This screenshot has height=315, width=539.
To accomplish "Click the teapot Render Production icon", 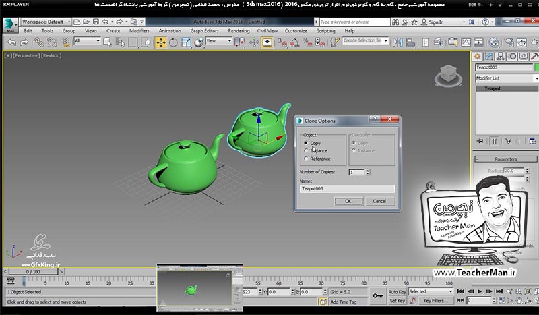I will pyautogui.click(x=535, y=42).
